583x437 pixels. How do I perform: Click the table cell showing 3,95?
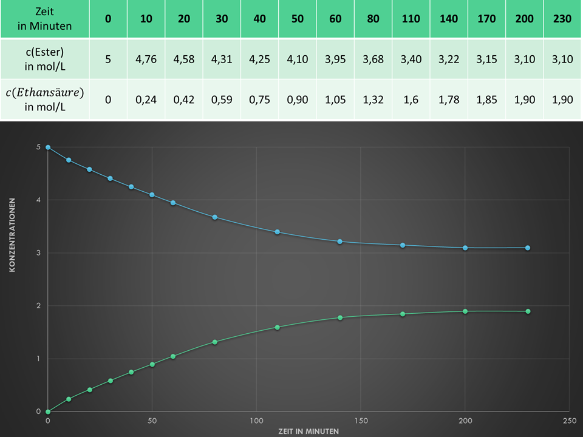[x=335, y=59]
